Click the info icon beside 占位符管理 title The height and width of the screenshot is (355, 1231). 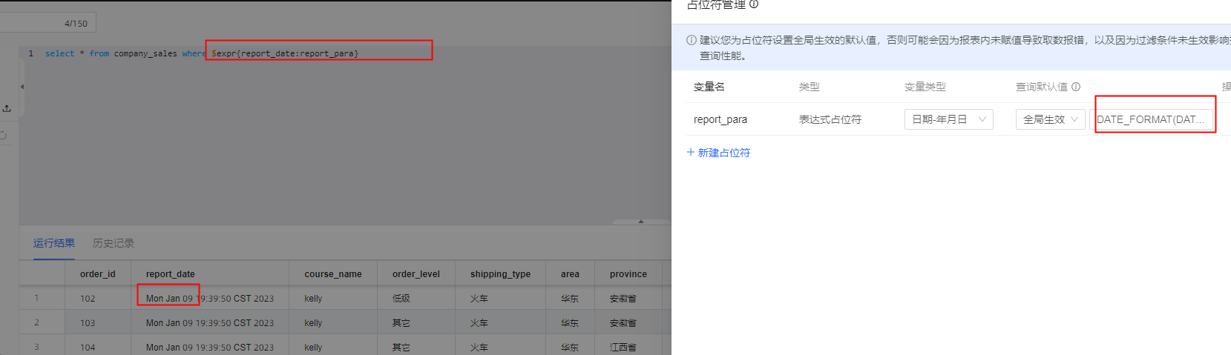[754, 4]
